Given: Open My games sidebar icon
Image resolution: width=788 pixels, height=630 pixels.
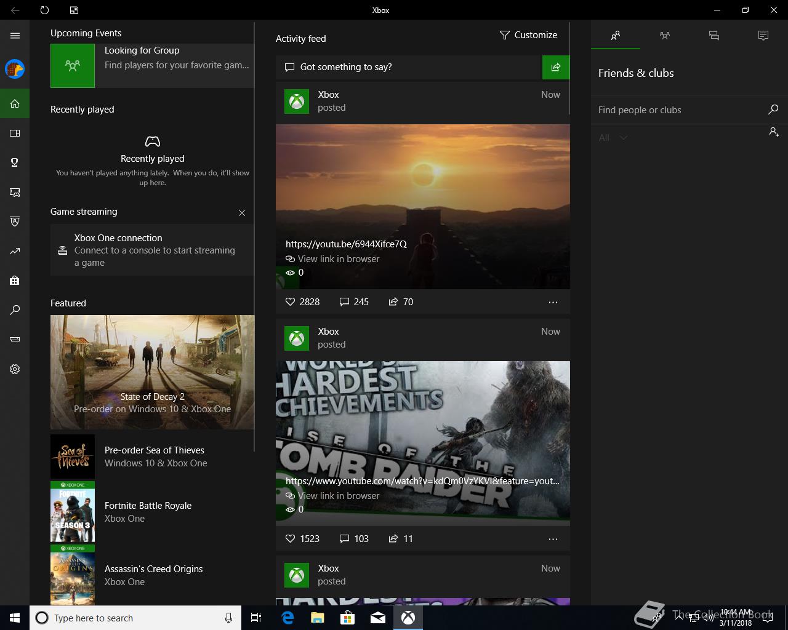Looking at the screenshot, I should [15, 133].
